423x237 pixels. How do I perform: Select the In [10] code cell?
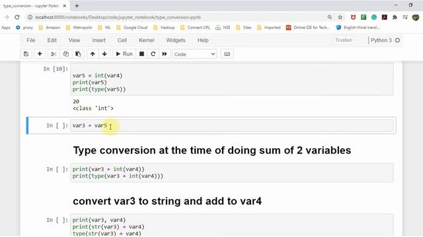[x=232, y=79]
